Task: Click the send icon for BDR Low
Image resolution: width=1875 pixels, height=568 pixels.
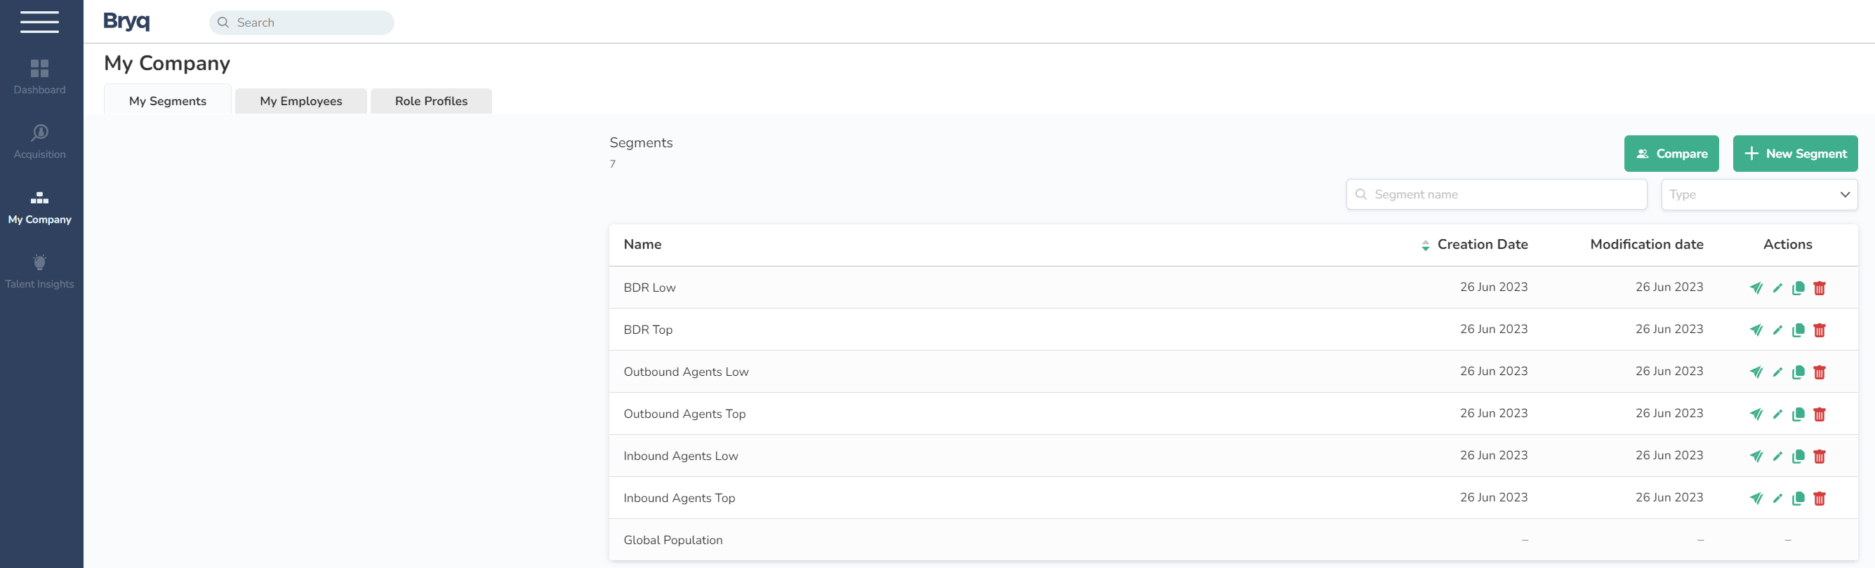Action: click(1756, 288)
